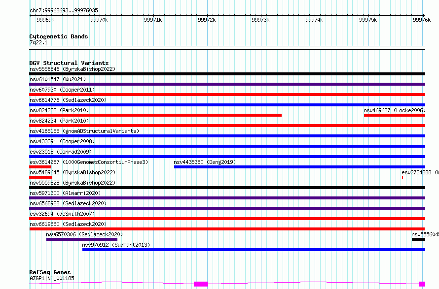The image size is (439, 289).
Task: Open the nsv607930 (Cooper2011) variant
Action: [62, 90]
